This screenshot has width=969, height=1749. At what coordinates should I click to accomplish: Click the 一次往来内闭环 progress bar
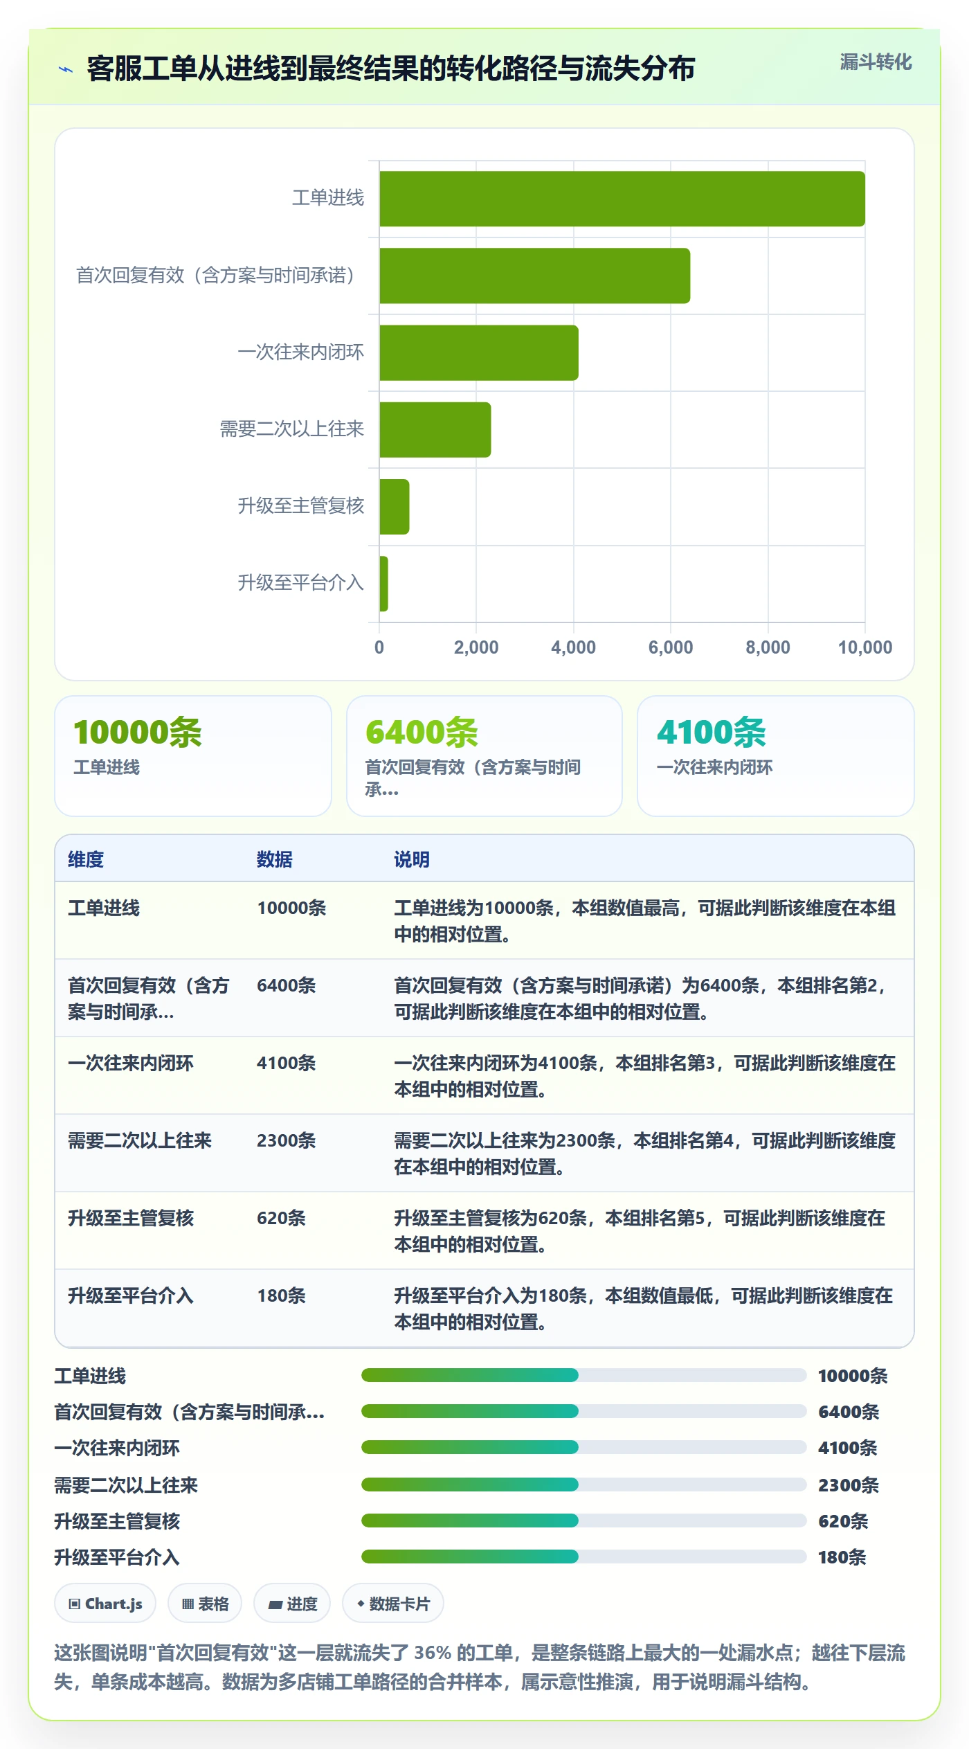(x=583, y=1447)
